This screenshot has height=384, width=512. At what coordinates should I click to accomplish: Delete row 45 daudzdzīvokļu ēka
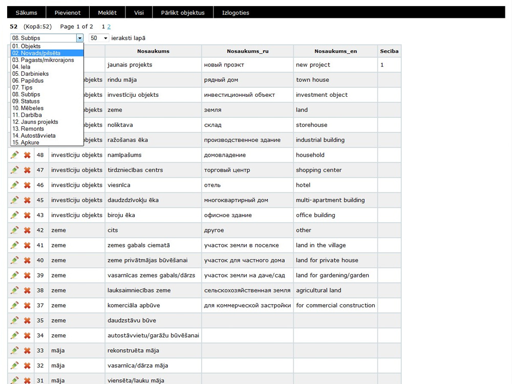pyautogui.click(x=27, y=200)
